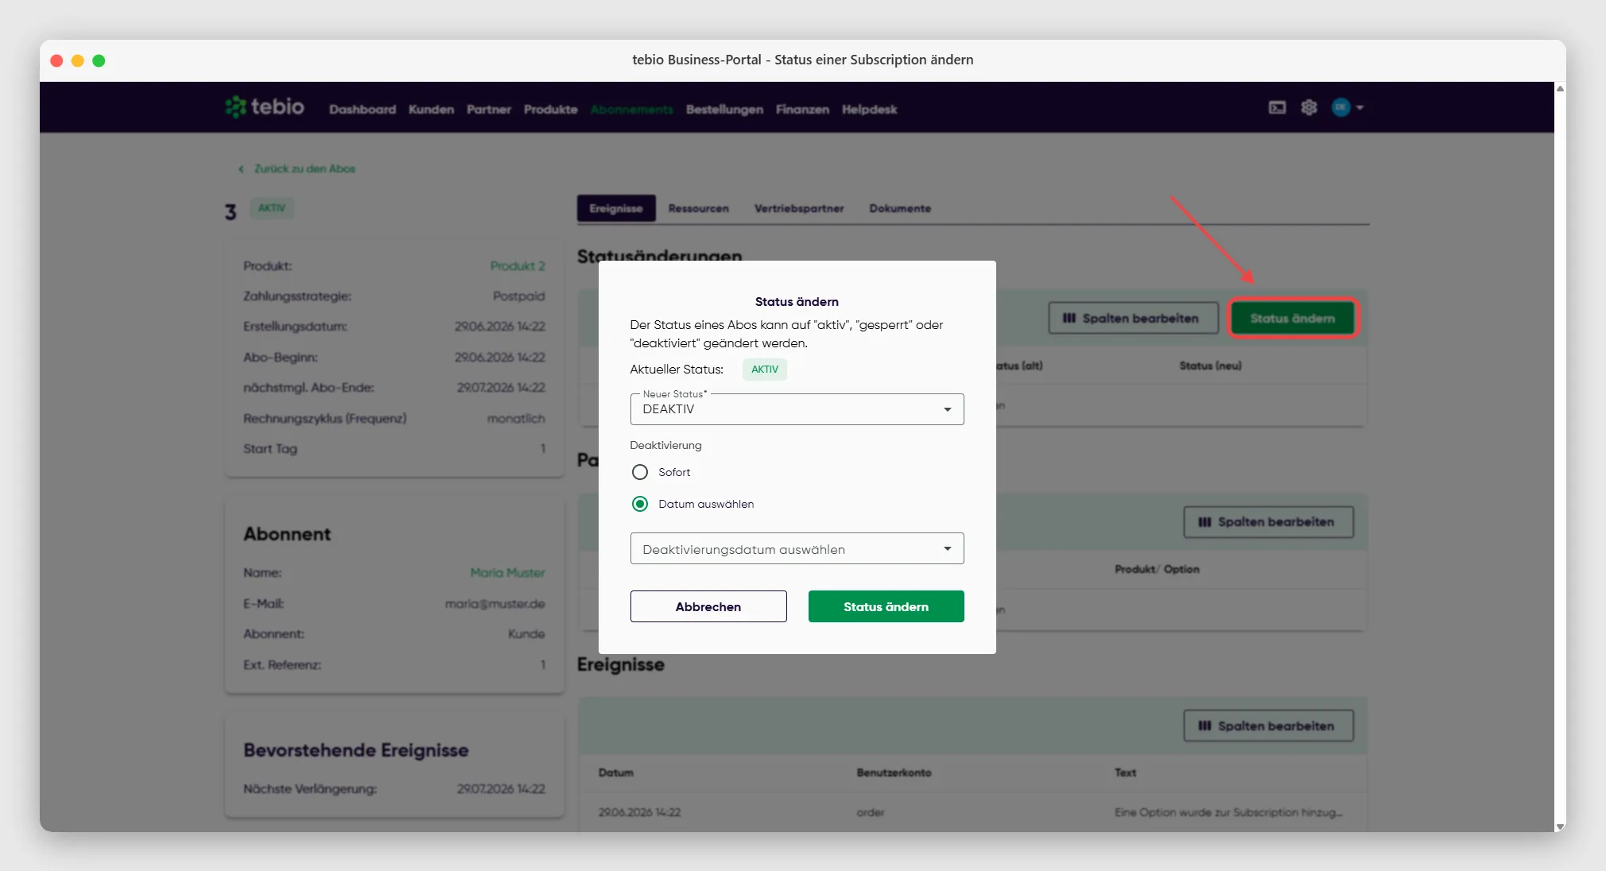Confirm with green Status ändern dialog button
The height and width of the screenshot is (871, 1606).
pos(886,606)
